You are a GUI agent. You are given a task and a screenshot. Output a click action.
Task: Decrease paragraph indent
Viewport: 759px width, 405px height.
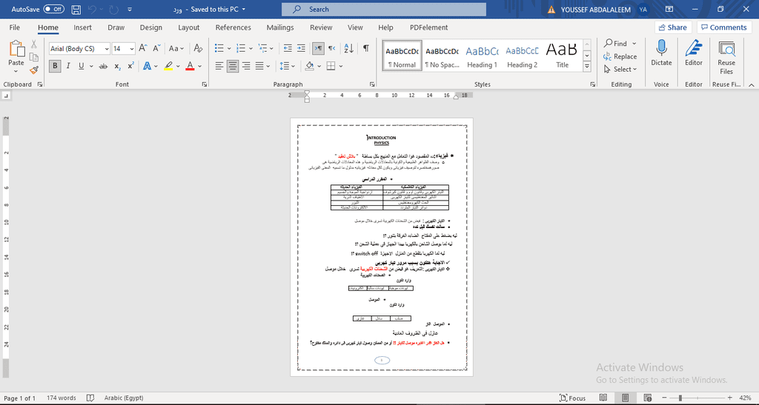click(x=288, y=48)
